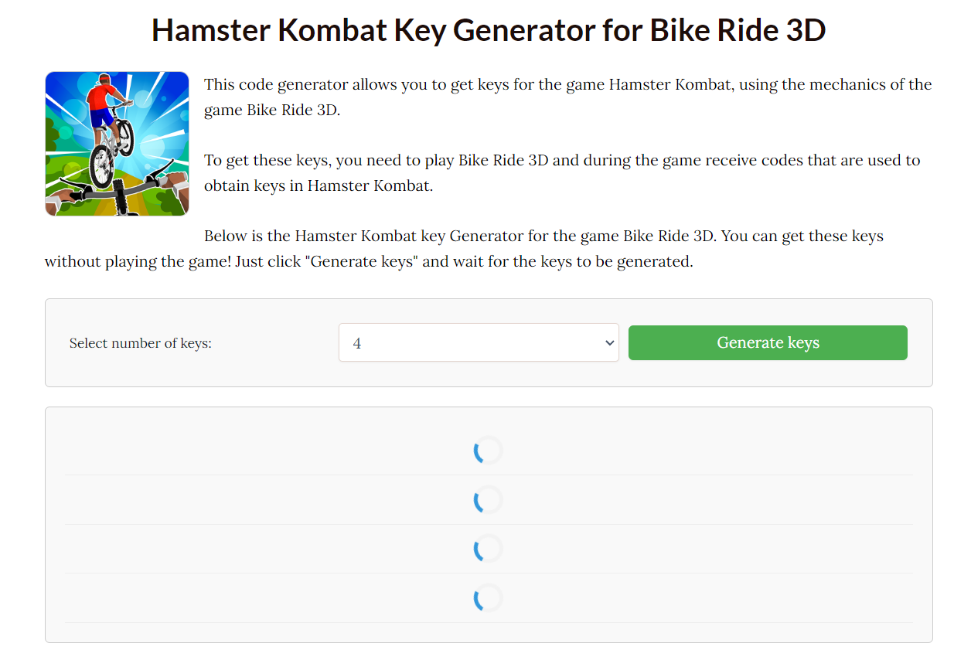Click the paragraph starting 'This code generator allows'
The width and height of the screenshot is (971, 650).
[568, 97]
